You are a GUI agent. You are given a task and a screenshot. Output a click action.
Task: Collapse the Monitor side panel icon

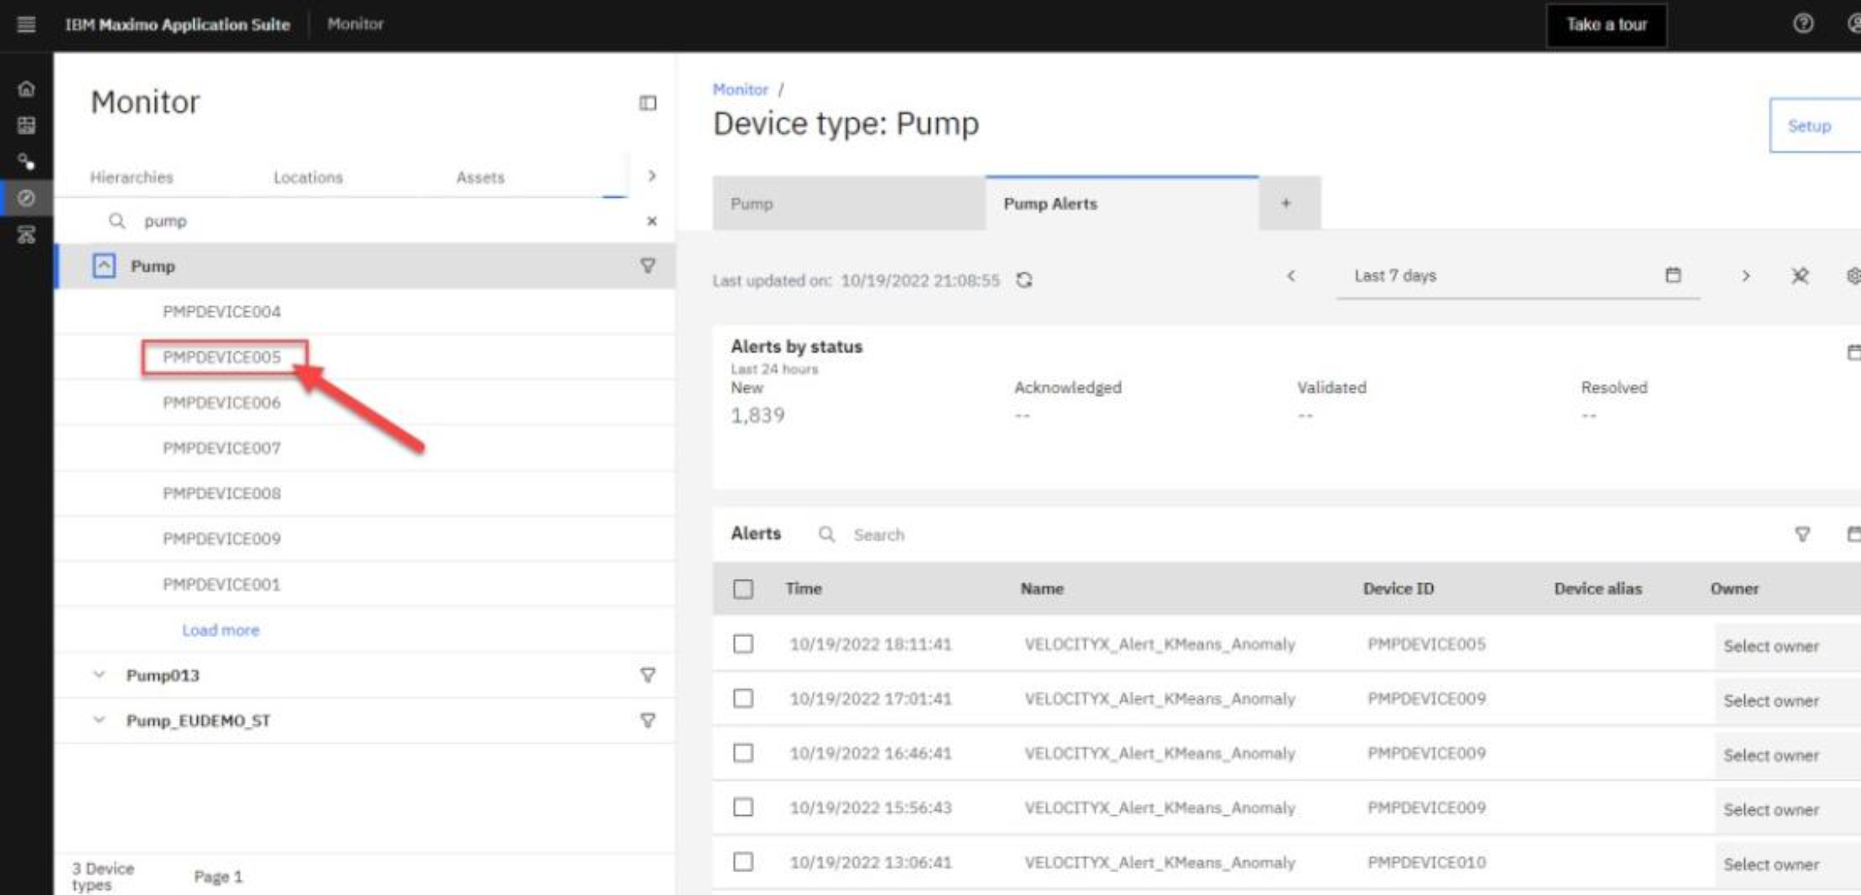click(x=648, y=103)
